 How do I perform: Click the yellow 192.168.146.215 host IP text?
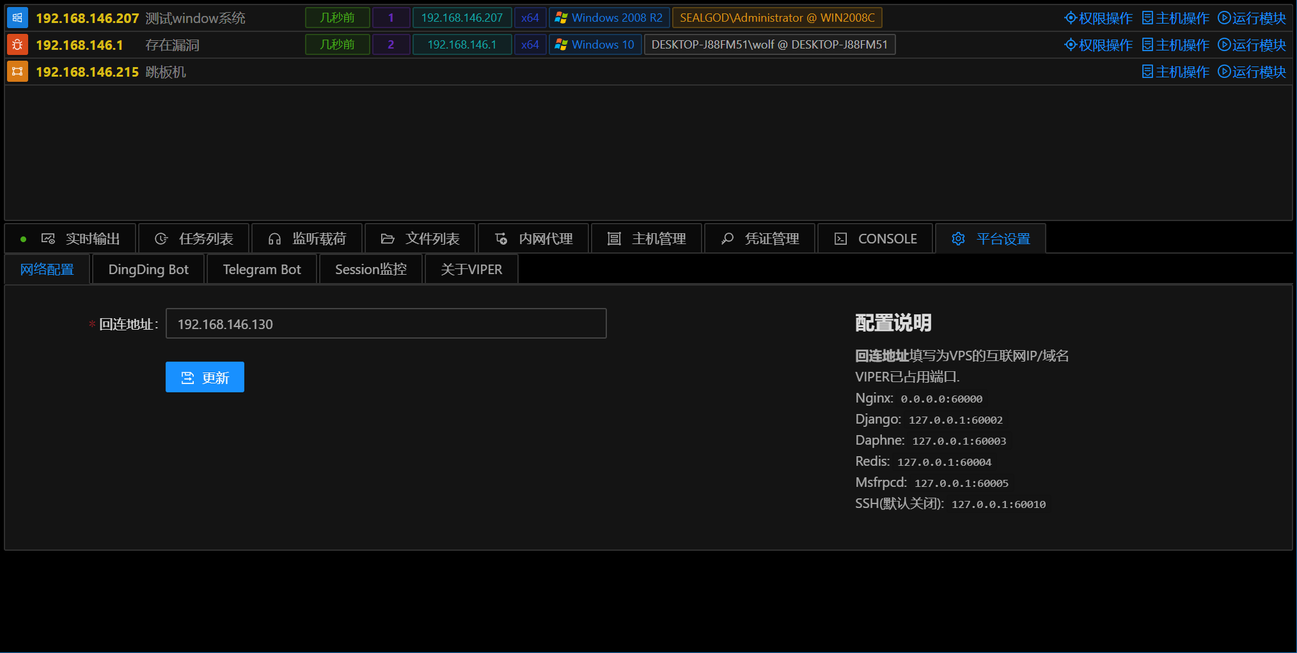tap(88, 72)
